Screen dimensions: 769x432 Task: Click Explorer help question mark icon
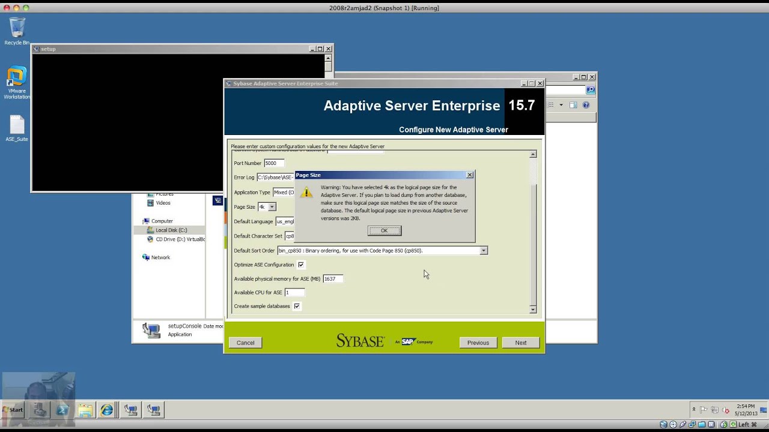586,105
